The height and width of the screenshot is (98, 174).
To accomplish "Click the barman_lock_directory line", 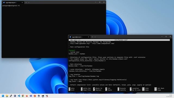I will [x=85, y=71].
